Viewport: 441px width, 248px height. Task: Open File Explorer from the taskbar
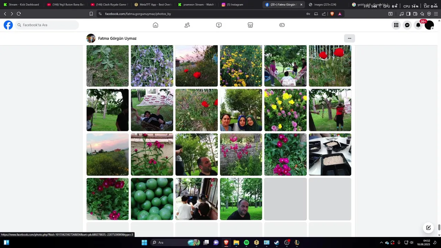tap(236, 242)
